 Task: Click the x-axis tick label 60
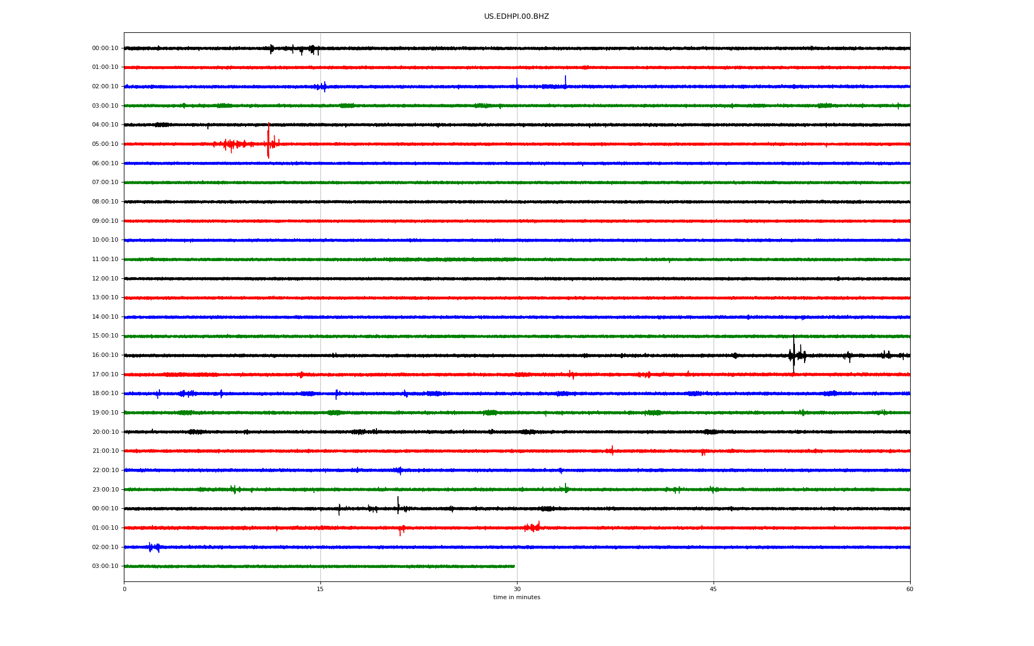(910, 589)
